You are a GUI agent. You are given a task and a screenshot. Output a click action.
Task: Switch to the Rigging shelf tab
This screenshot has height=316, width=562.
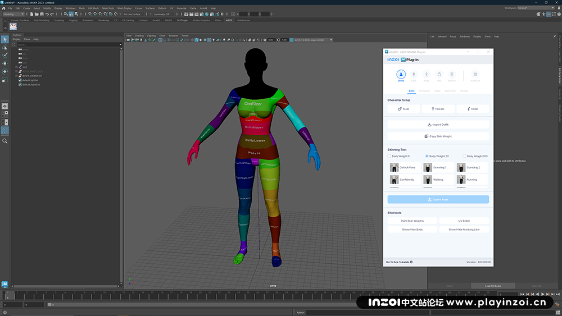pos(73,20)
